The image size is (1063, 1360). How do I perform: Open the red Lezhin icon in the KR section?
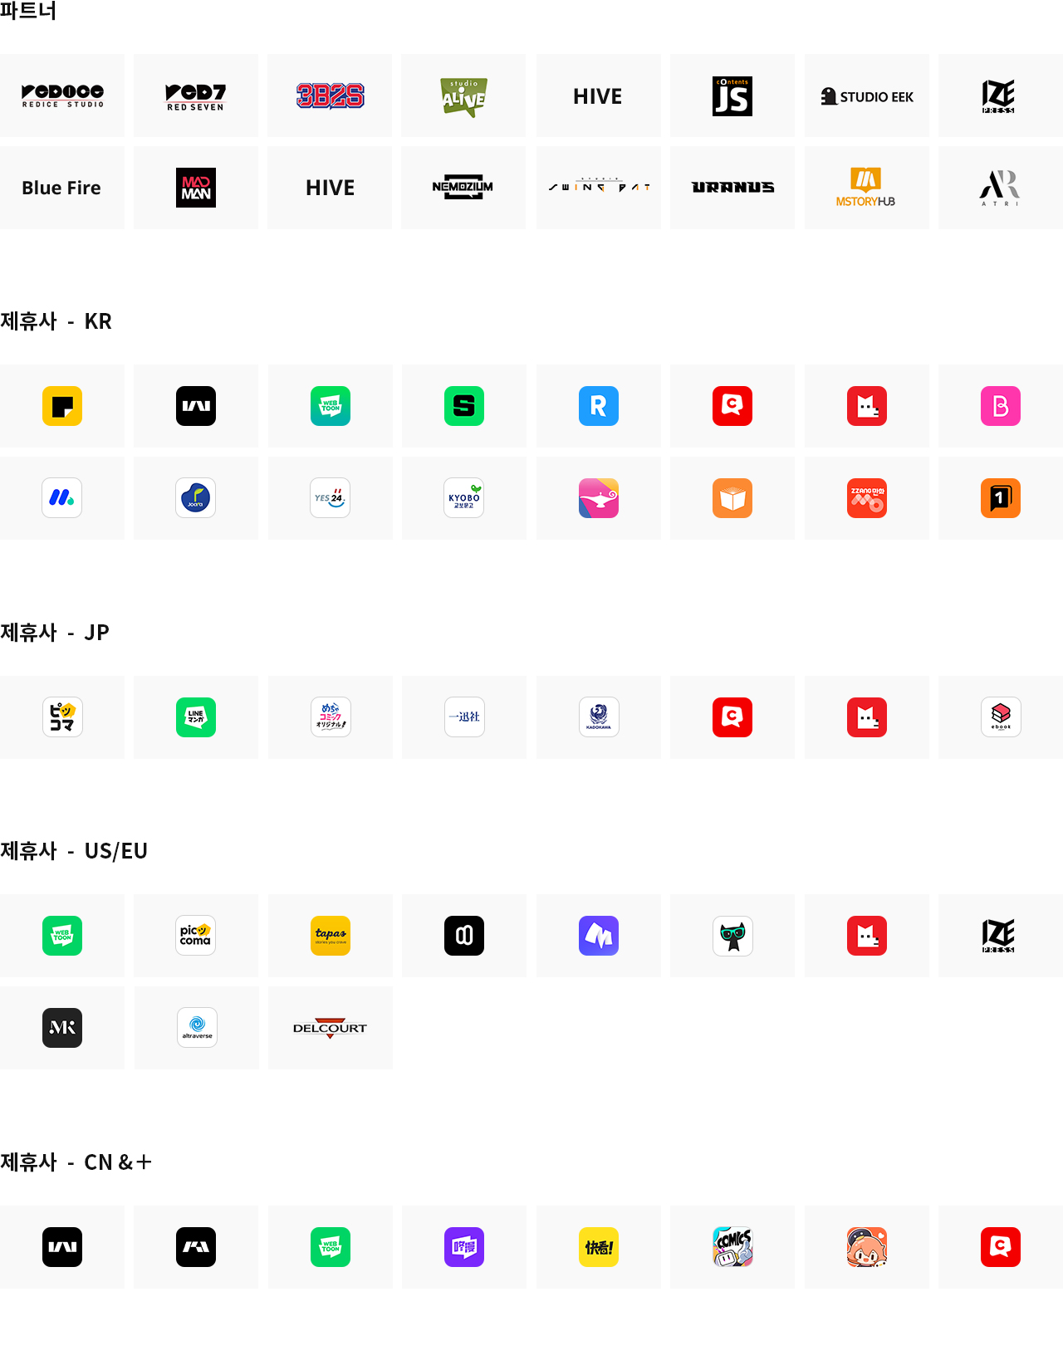coord(867,406)
